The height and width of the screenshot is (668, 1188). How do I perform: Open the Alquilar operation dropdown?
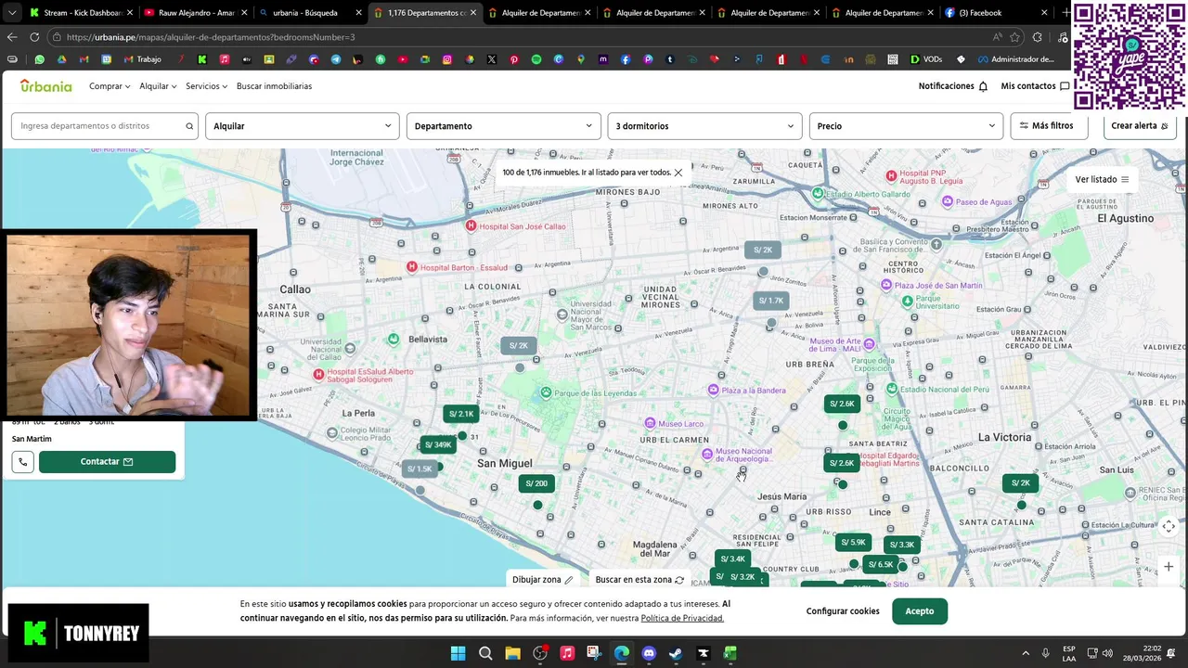pos(302,126)
